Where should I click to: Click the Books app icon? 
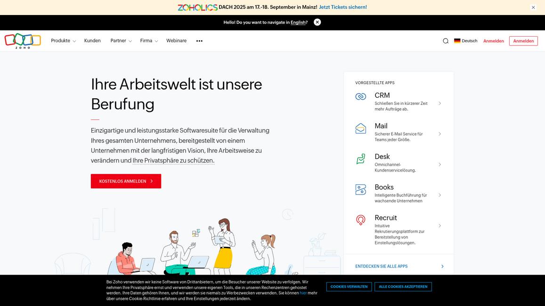click(x=360, y=189)
